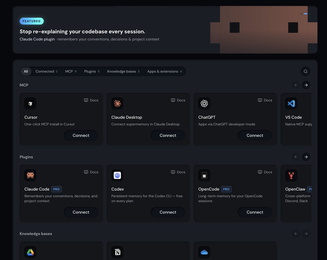
Task: Connect the OpenCode plugin
Action: [255, 212]
